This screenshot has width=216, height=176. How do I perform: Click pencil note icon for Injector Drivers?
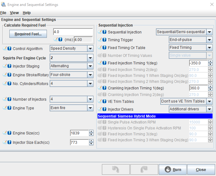click(x=100, y=109)
